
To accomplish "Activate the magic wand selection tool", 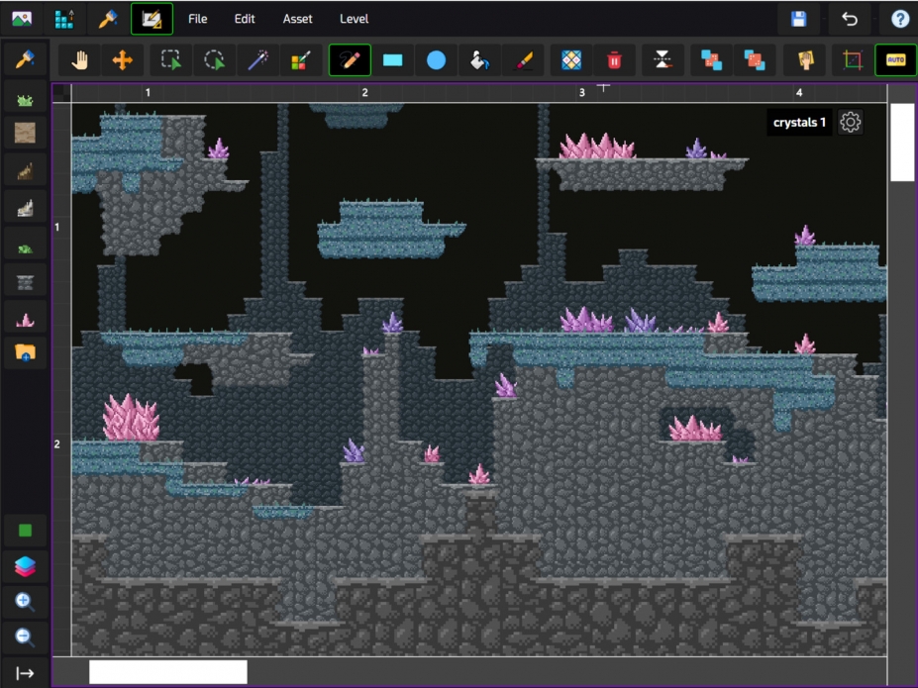I will (x=257, y=60).
